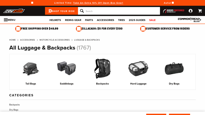
Task: Focus the Search input field
Action: pos(122,11)
